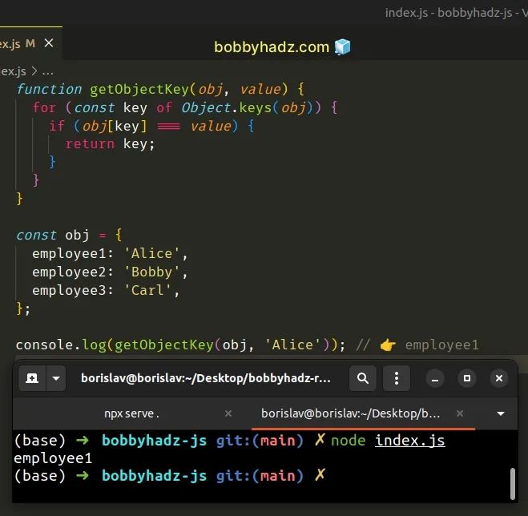Click the strict equality operator

point(169,127)
